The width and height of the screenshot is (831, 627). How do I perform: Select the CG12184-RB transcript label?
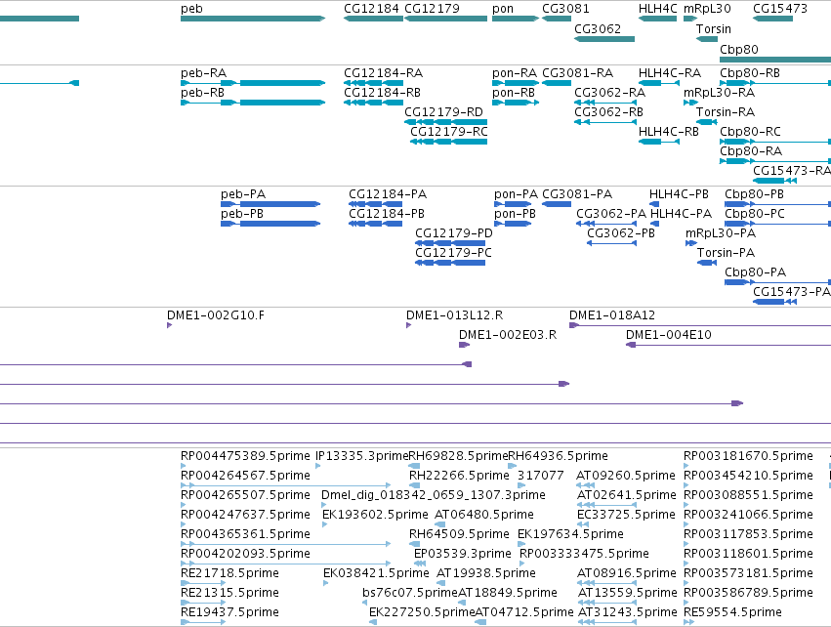point(382,92)
